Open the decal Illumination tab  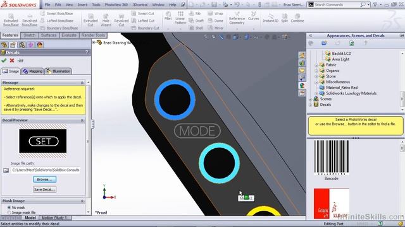(x=58, y=71)
